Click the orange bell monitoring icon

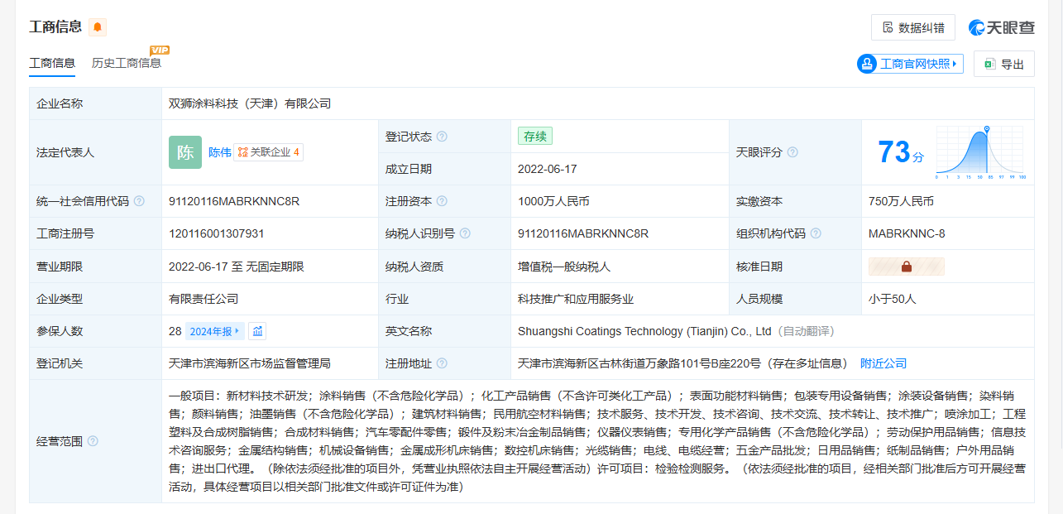pos(98,27)
